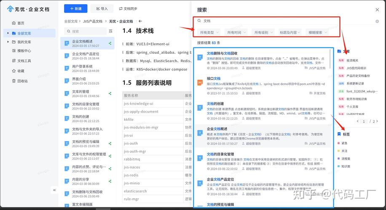
Task: Clear the search keyword with the circle-x icon
Action: pos(377,21)
